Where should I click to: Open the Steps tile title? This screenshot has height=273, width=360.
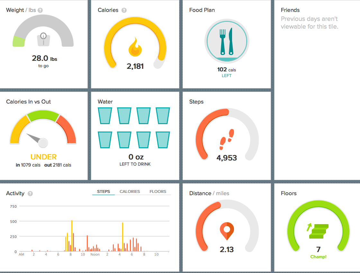(x=196, y=102)
